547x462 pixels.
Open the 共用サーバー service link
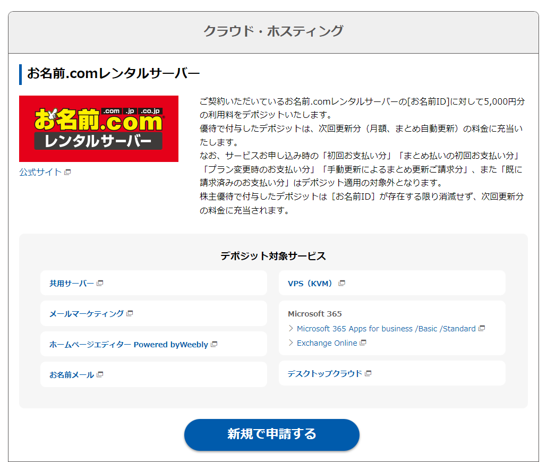tap(72, 283)
